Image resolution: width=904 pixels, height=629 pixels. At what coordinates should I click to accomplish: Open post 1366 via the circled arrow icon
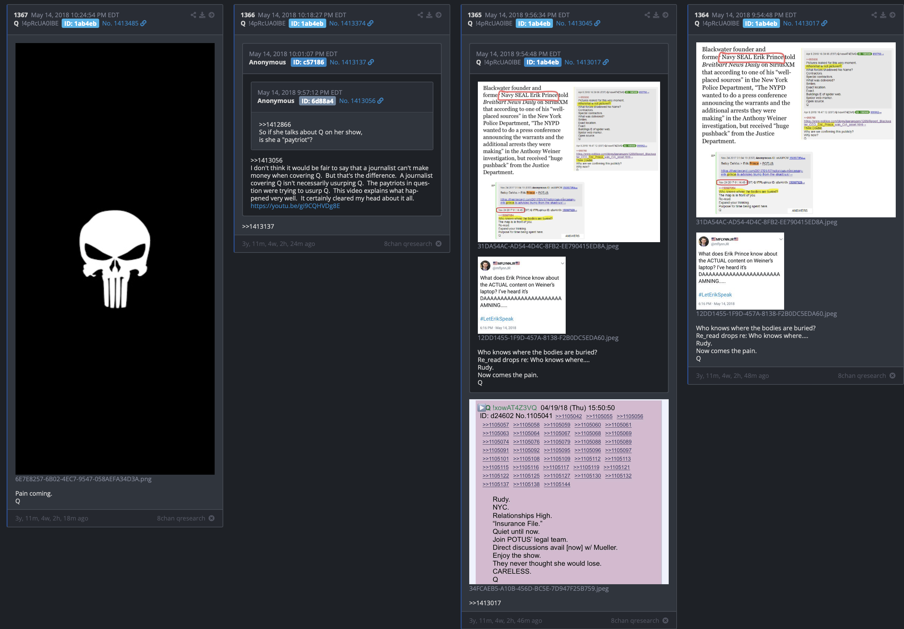pyautogui.click(x=439, y=15)
